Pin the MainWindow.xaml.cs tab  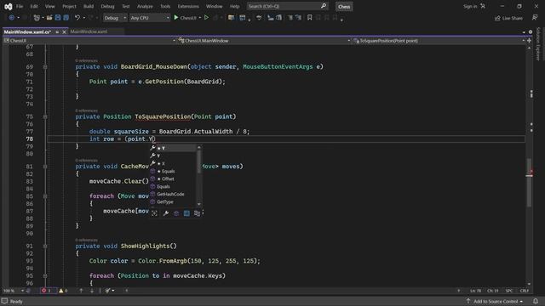pos(57,32)
